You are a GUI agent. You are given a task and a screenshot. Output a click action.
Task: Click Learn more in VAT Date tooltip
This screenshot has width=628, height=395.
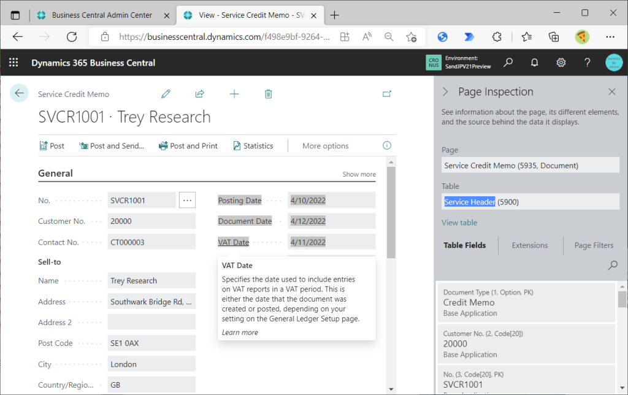coord(240,332)
